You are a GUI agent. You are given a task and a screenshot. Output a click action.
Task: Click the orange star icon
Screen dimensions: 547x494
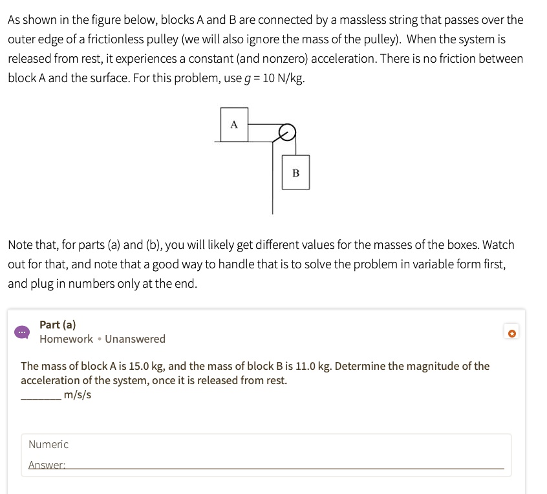click(x=511, y=334)
